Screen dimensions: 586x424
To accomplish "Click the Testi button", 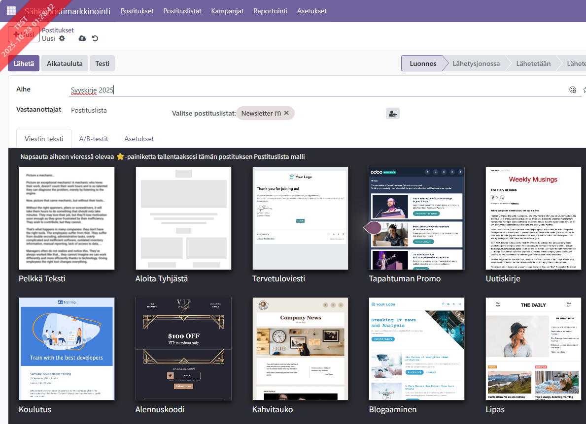I will click(x=103, y=63).
